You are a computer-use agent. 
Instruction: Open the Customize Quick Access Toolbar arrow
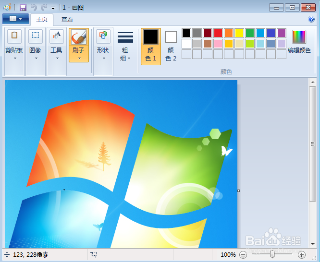click(x=53, y=8)
